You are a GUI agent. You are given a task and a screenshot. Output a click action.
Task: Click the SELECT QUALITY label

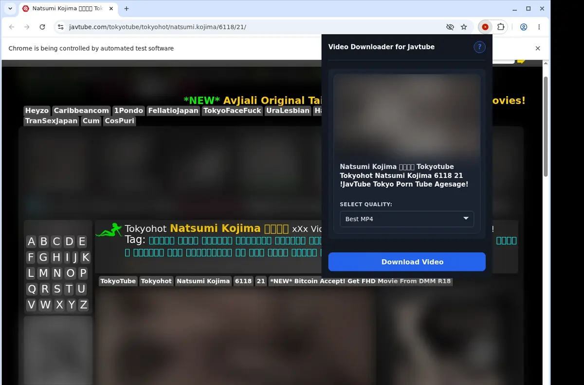[x=366, y=205]
